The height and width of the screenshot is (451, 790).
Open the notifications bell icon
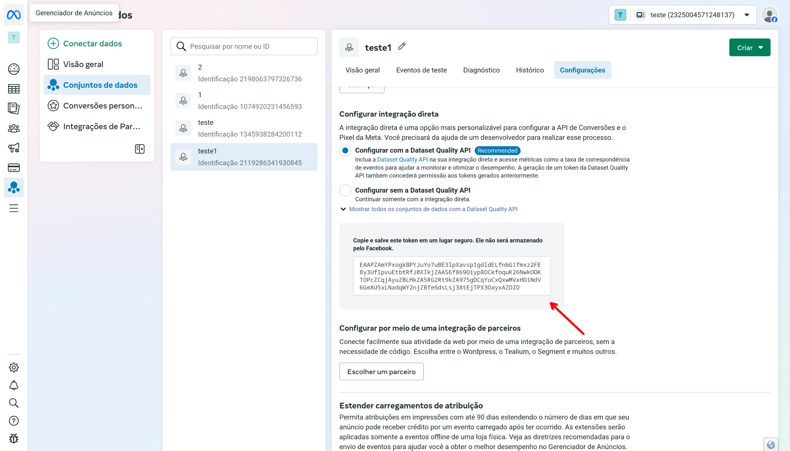(x=14, y=385)
